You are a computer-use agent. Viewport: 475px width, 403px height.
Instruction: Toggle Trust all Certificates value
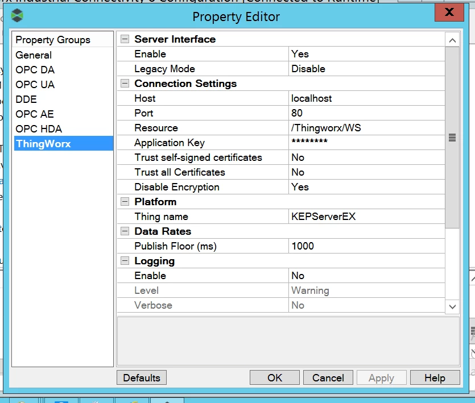366,172
